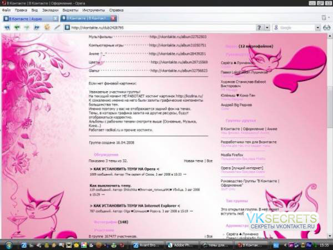Screen dimensions: 333x250
Task: Click the page scrollbar up arrow
Action: pos(330,36)
